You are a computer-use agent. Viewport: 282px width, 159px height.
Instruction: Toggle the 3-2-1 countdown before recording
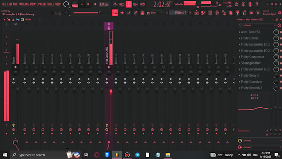pos(129,4)
